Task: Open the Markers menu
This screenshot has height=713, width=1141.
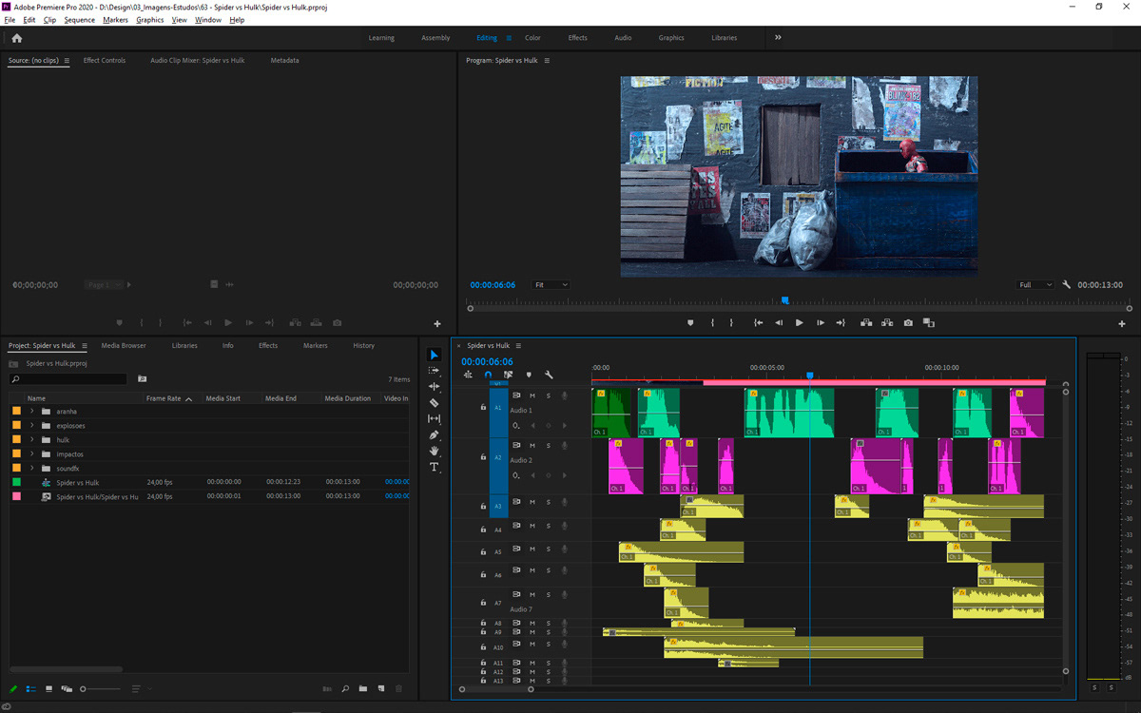Action: point(115,20)
